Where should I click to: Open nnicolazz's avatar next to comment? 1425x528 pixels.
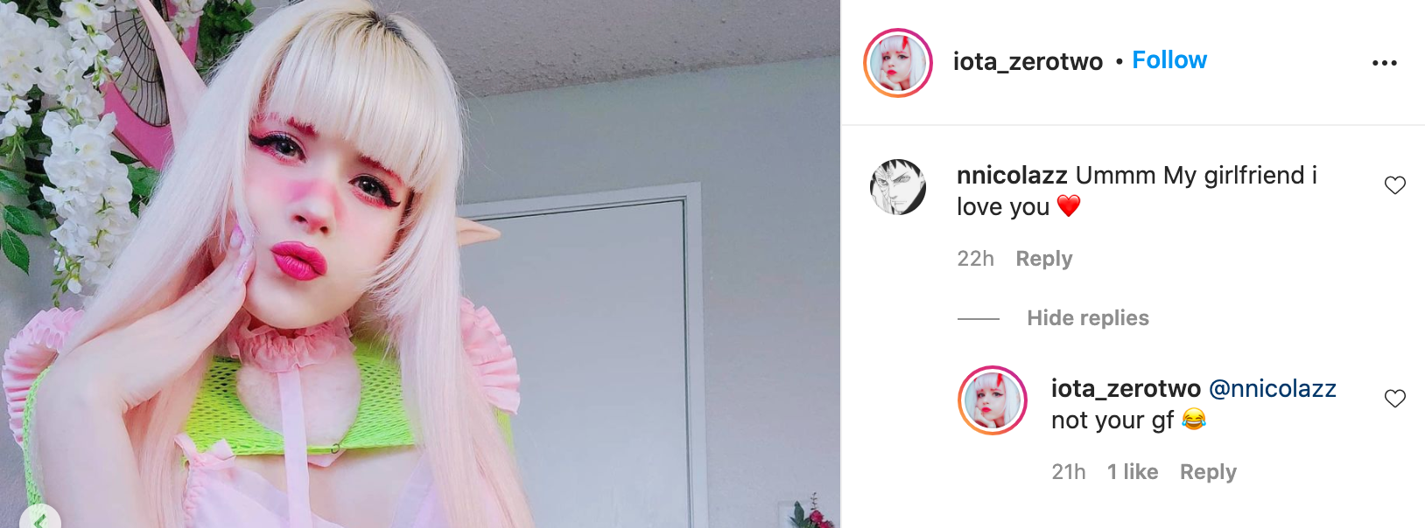click(898, 187)
